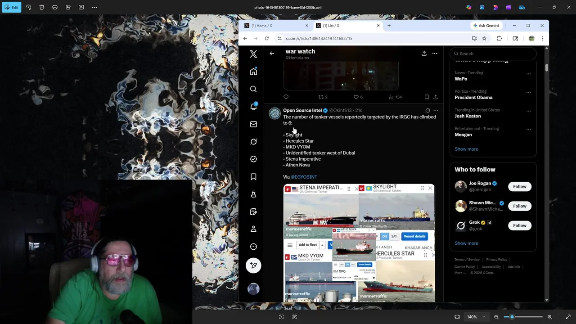Click the Ask Gemini button
Screen dimensions: 576x324
(x=486, y=26)
